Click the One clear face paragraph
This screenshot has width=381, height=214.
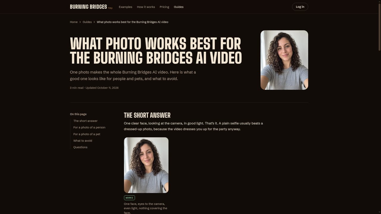click(x=193, y=126)
